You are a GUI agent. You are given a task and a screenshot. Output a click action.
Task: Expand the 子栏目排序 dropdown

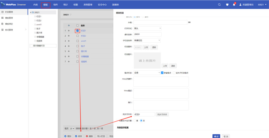coord(147,40)
